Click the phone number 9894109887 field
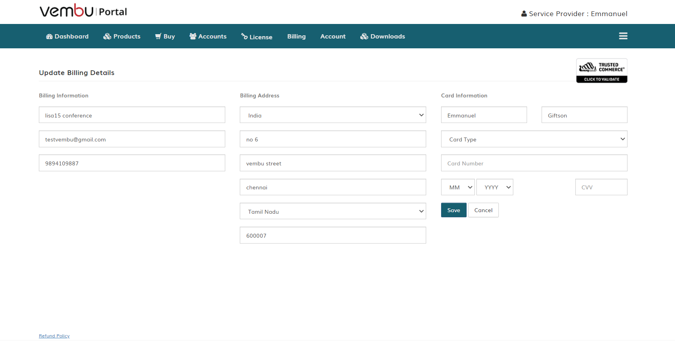The height and width of the screenshot is (341, 675). pyautogui.click(x=132, y=163)
